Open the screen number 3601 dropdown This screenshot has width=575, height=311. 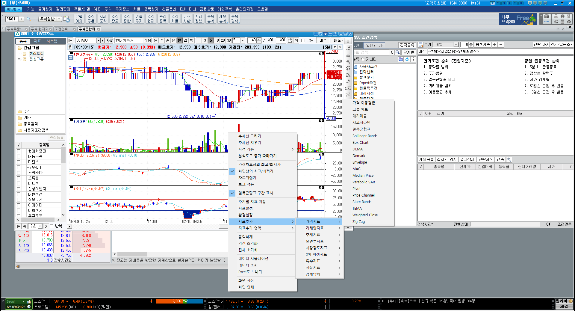(x=22, y=19)
